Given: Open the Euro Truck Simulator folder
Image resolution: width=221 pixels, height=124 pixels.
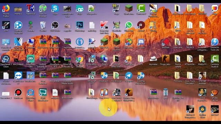Looking at the screenshot, I should tap(190, 76).
